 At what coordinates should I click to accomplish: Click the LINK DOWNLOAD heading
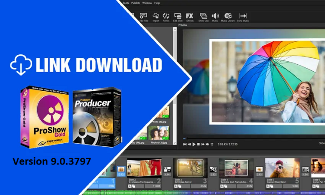point(99,65)
